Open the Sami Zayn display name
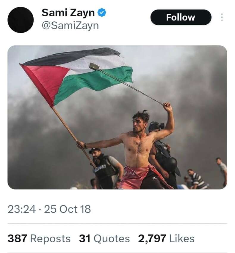Image resolution: width=235 pixels, height=253 pixels. [x=68, y=13]
